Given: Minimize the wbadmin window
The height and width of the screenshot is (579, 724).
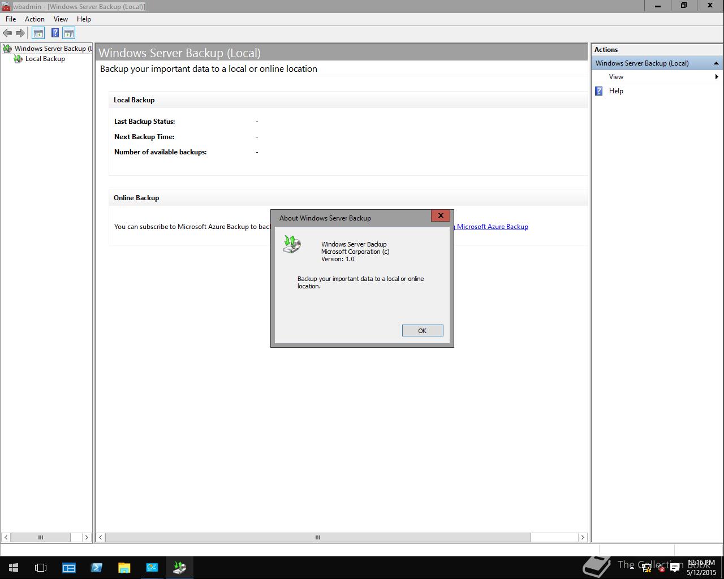Looking at the screenshot, I should 658,6.
